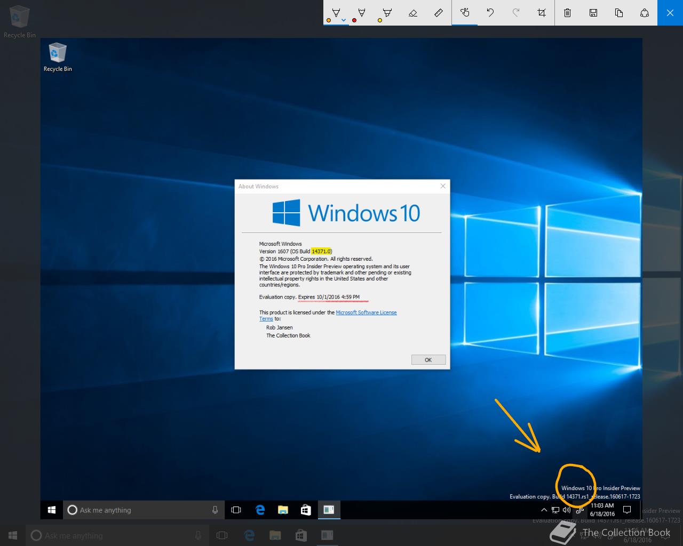Select the pencil tool with red dot
This screenshot has width=683, height=546.
361,12
